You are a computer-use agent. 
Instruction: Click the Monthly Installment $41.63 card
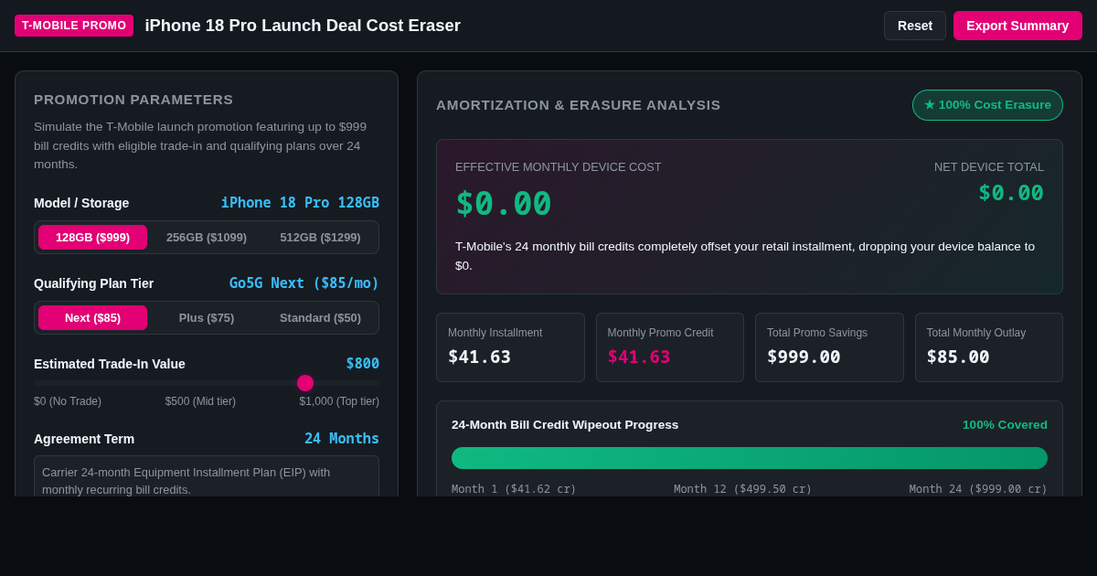coord(510,347)
